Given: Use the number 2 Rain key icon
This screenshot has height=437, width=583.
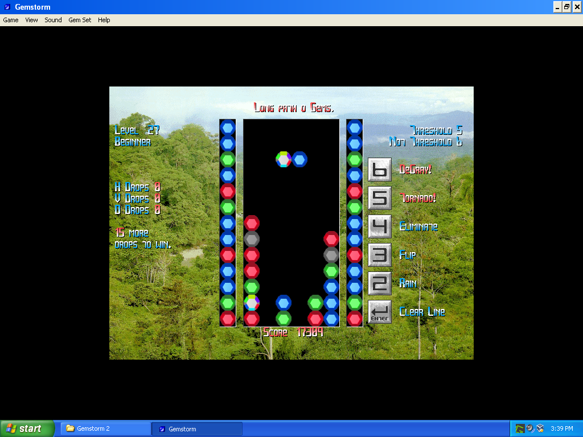Looking at the screenshot, I should click(x=379, y=283).
